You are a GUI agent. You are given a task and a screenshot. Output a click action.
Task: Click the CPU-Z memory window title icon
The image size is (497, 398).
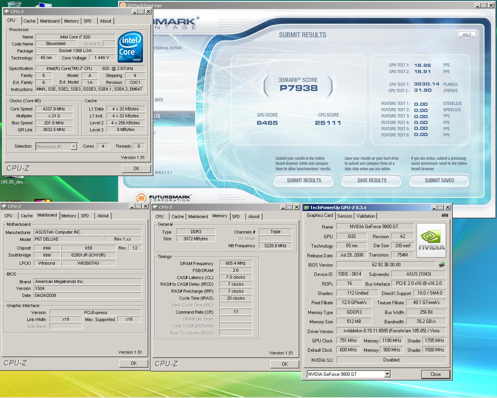[155, 207]
